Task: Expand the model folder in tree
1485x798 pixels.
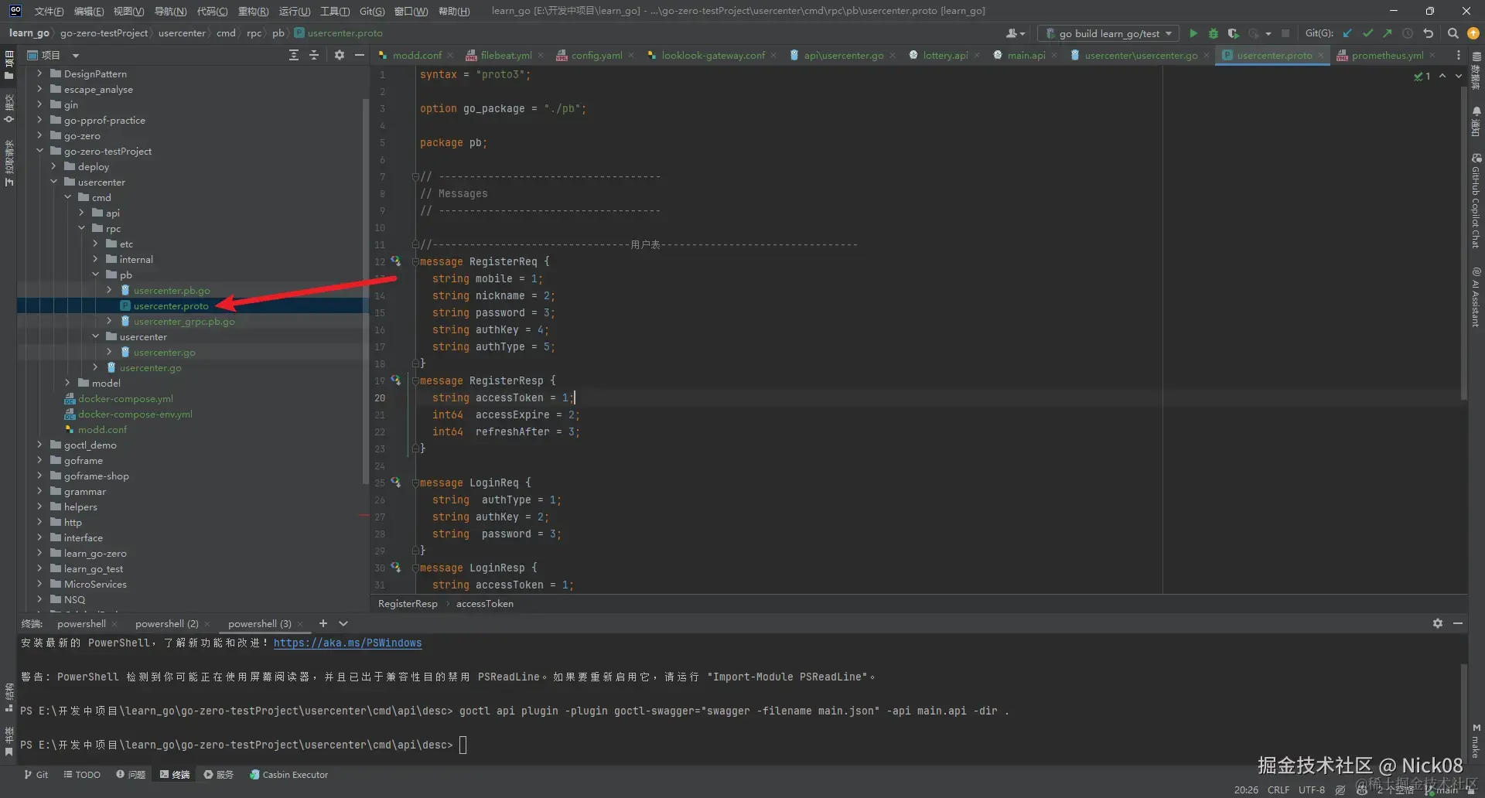Action: (67, 383)
